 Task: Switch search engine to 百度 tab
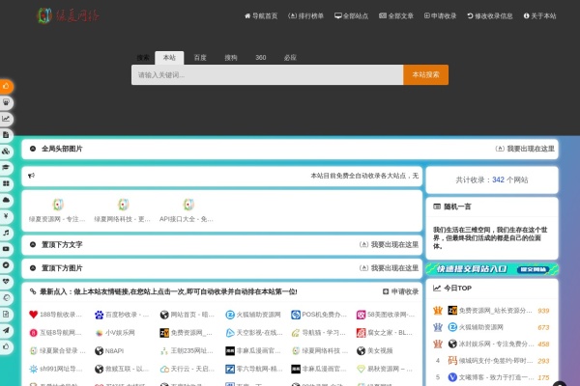pos(200,58)
